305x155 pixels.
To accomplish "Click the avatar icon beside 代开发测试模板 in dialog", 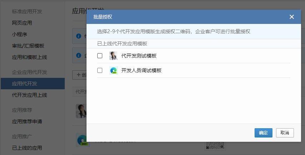I will point(113,56).
